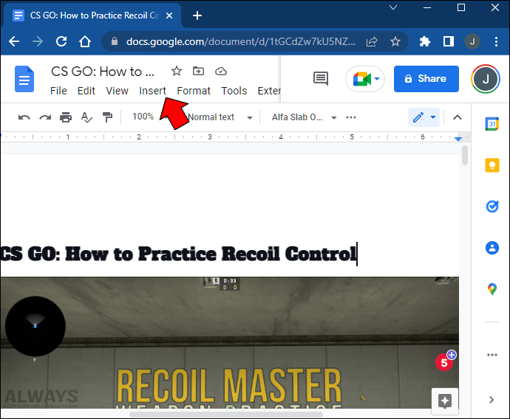Bookmark this tab star

(395, 41)
